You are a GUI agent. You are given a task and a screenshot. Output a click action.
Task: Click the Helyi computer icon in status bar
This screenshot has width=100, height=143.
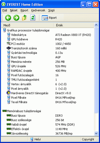[32, 139]
